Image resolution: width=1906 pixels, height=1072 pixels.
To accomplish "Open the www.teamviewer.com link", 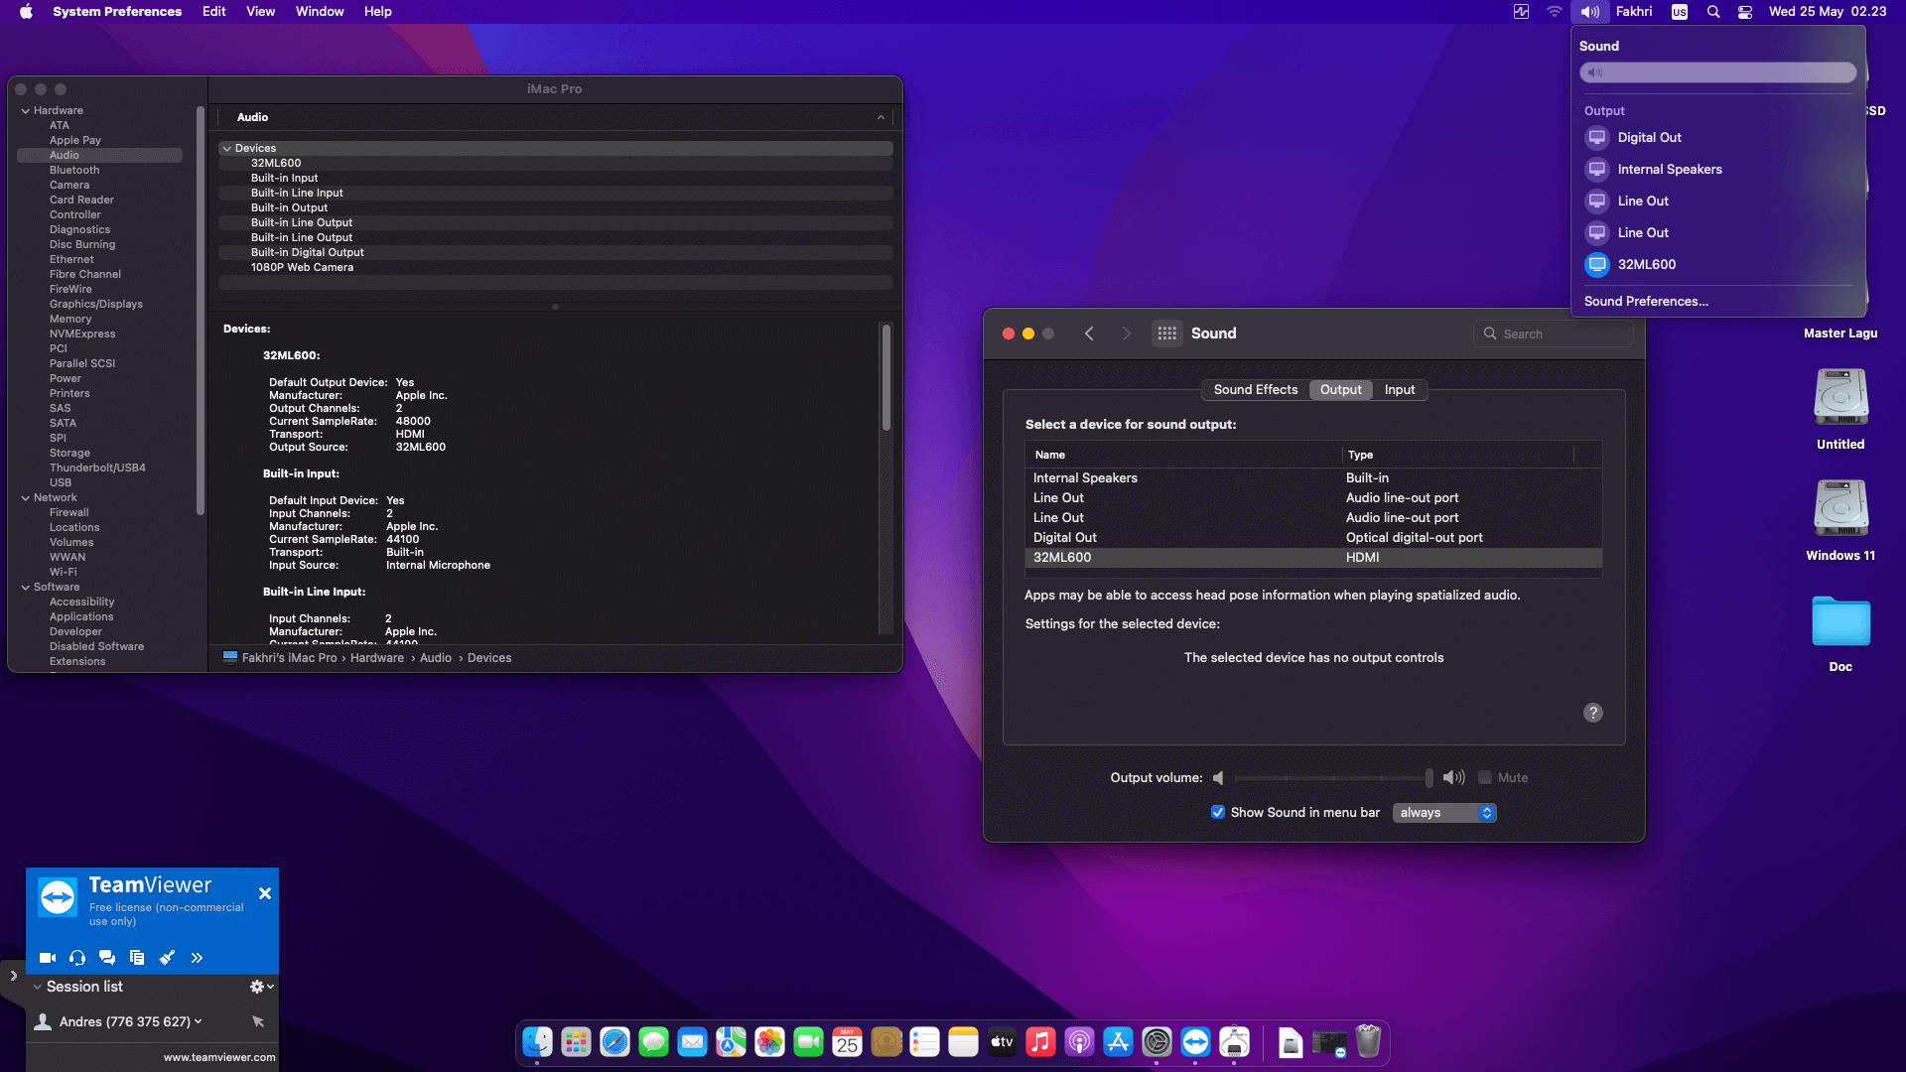I will coord(219,1057).
